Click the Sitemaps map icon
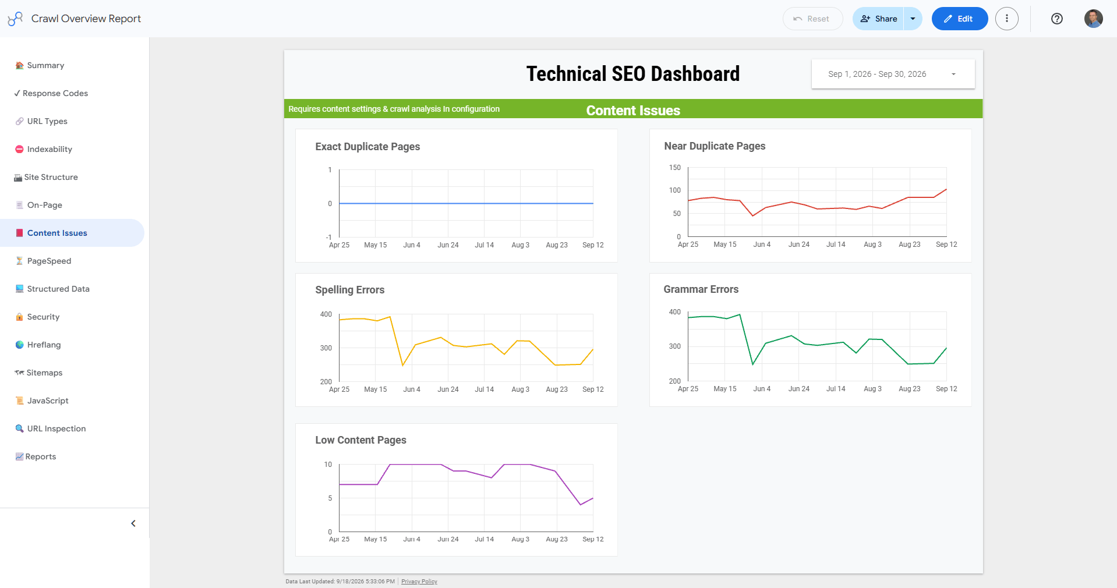This screenshot has width=1117, height=588. [19, 373]
